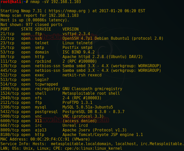The width and height of the screenshot is (184, 151).
Task: Click the Metasploitable root shell text
Action: pyautogui.click(x=91, y=93)
